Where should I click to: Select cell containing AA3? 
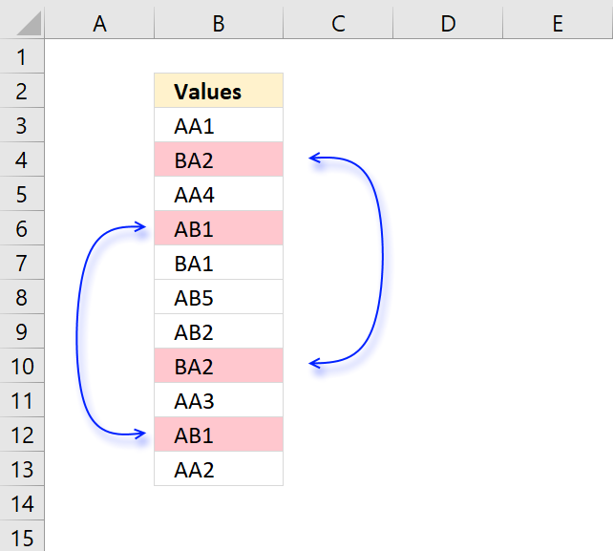[219, 400]
